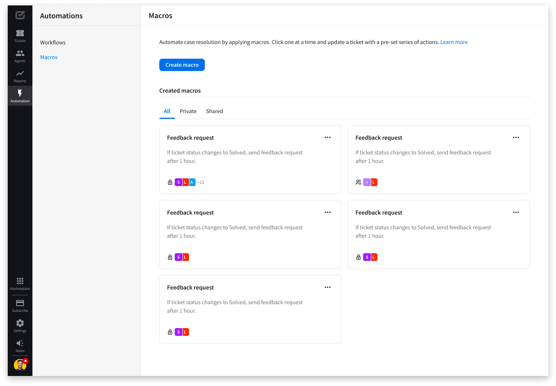Follow the Learn more link

click(x=454, y=42)
